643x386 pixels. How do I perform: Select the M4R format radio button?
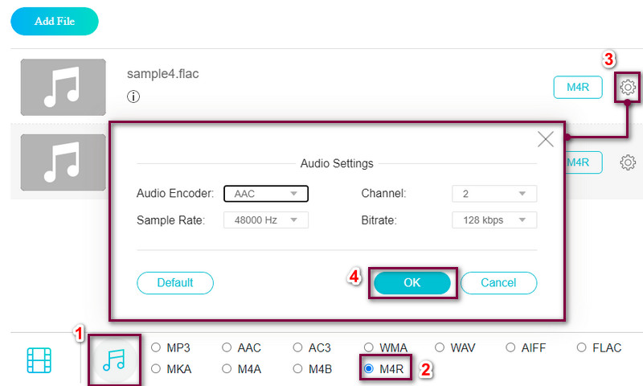pyautogui.click(x=370, y=369)
